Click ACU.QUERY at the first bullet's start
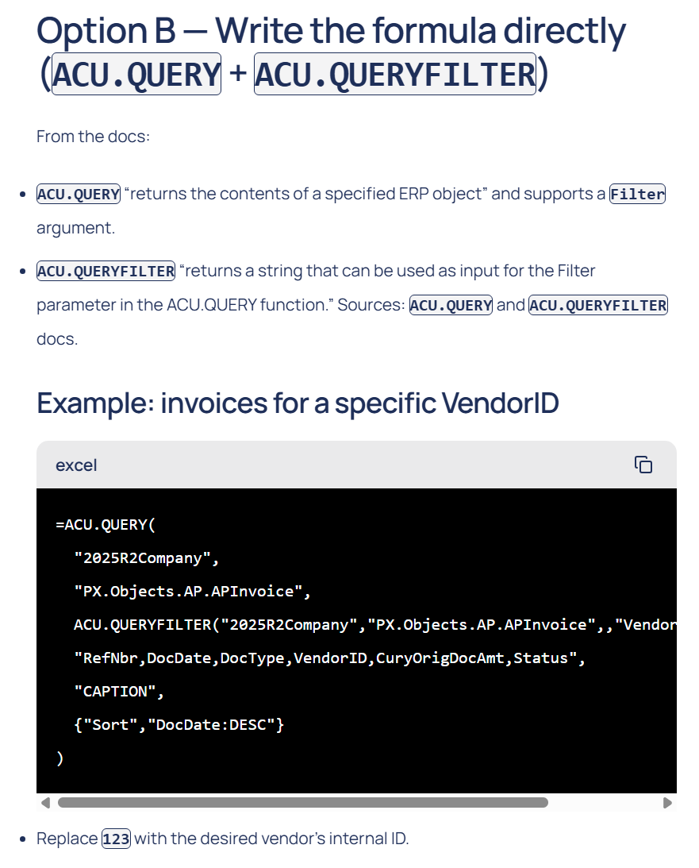 79,194
